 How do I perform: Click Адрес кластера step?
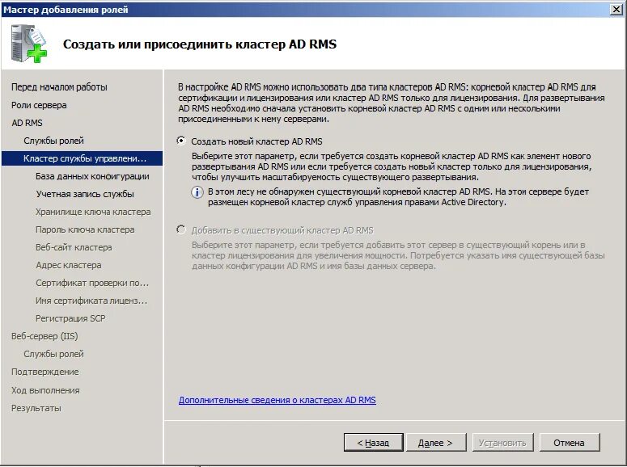coord(69,265)
